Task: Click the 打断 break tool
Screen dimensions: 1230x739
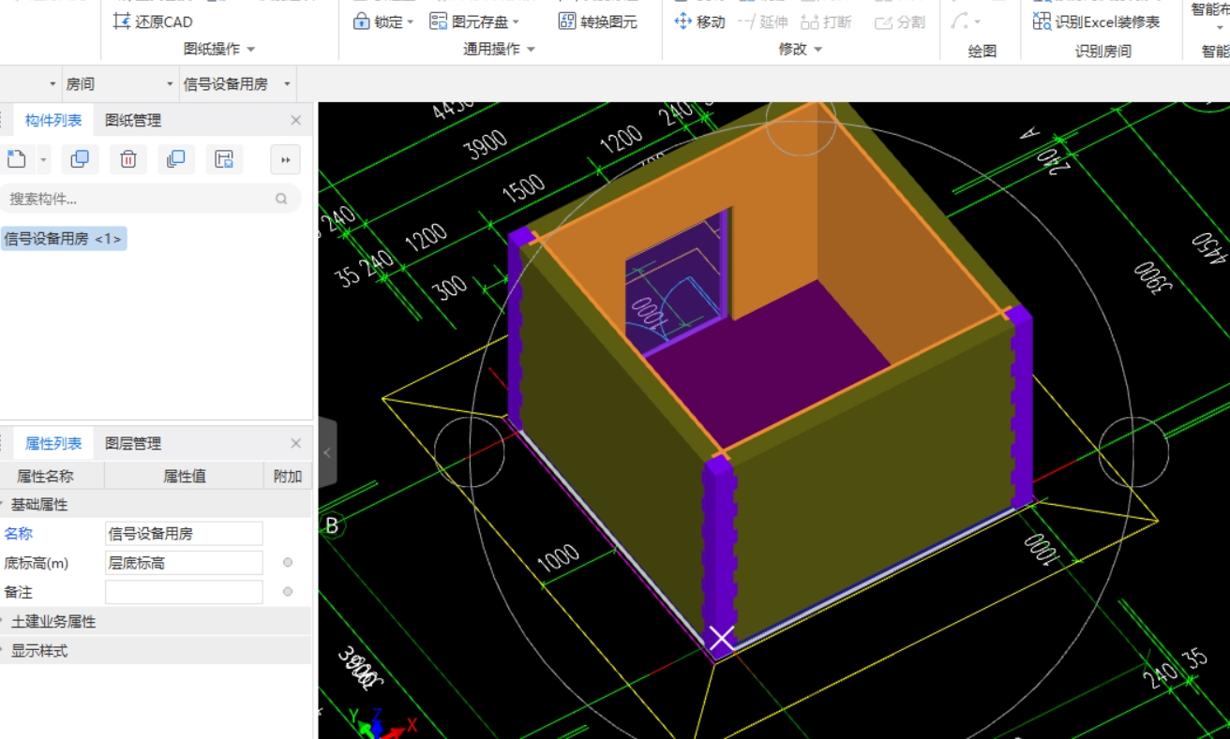Action: (825, 22)
